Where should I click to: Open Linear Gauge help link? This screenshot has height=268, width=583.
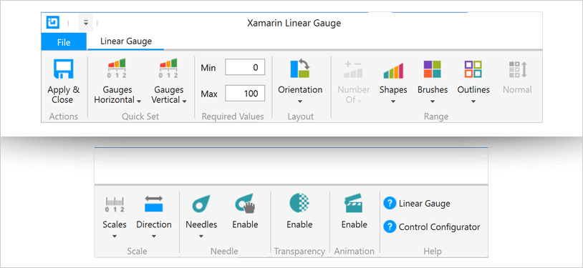[424, 204]
